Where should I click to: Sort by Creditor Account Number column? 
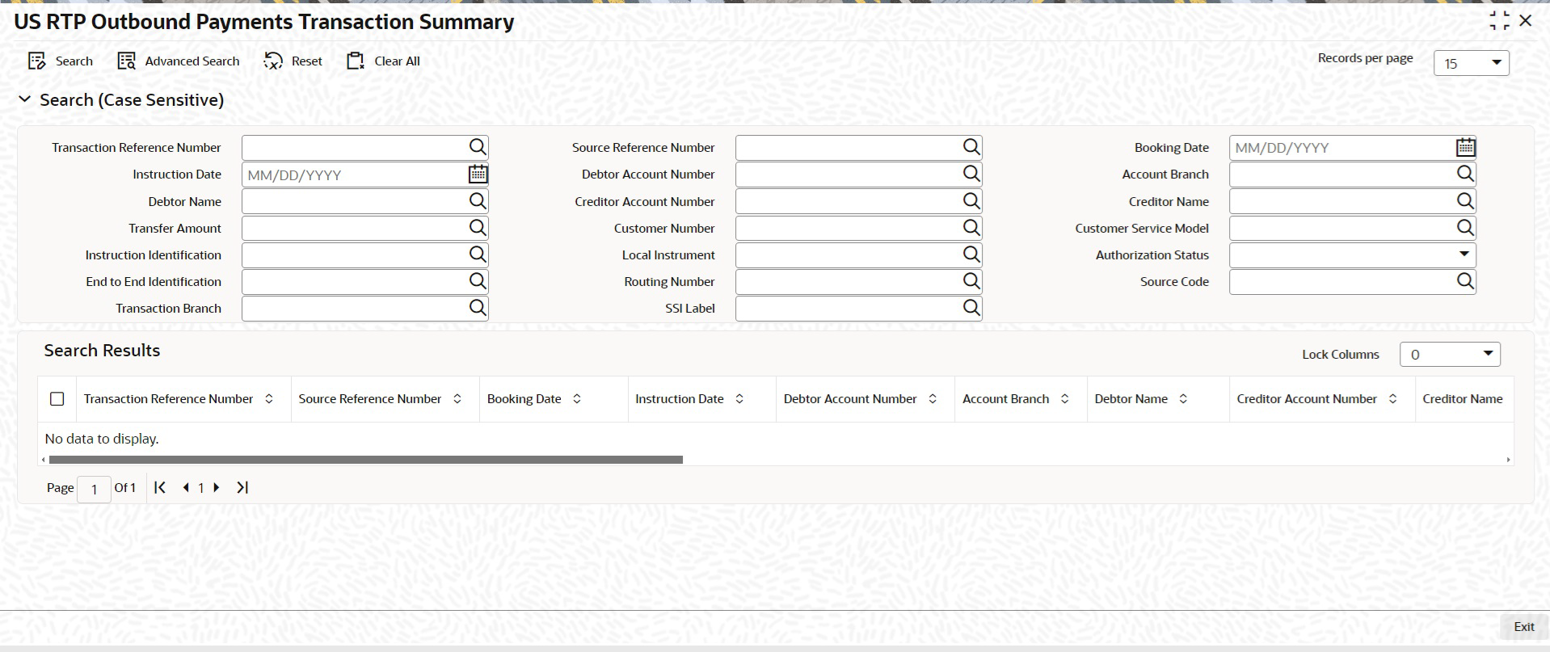(x=1392, y=398)
